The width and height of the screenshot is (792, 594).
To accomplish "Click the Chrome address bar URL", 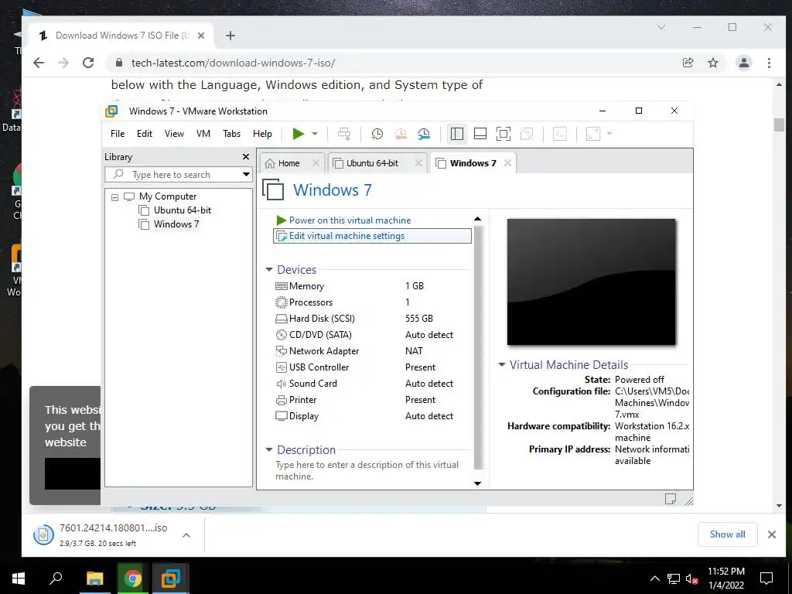I will pos(233,63).
